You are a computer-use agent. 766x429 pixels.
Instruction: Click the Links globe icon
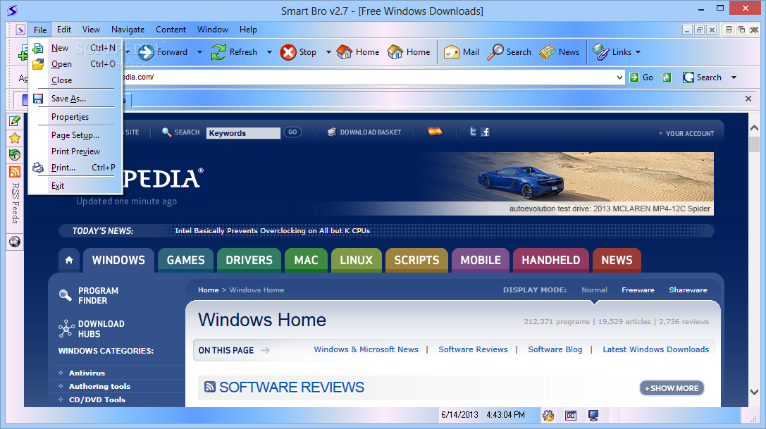(600, 52)
